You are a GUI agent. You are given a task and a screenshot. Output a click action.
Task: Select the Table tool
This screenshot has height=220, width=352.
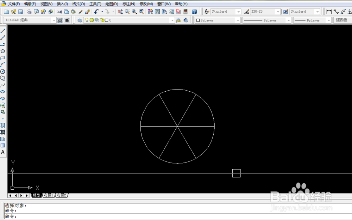pyautogui.click(x=3, y=146)
